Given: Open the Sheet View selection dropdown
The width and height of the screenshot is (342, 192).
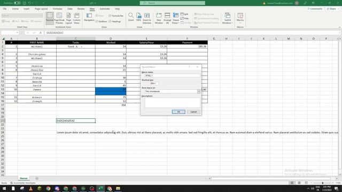Looking at the screenshot, I should click(x=22, y=15).
